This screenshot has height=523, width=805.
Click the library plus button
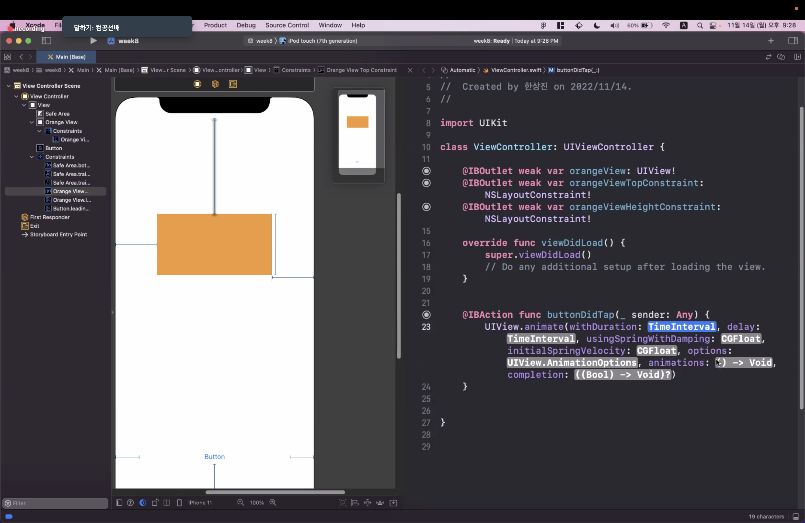point(771,41)
